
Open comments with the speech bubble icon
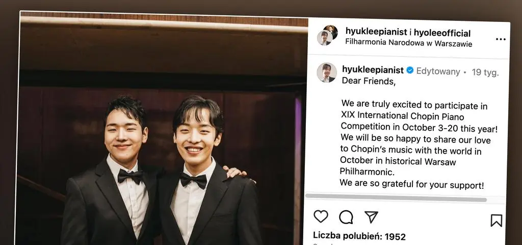(346, 217)
